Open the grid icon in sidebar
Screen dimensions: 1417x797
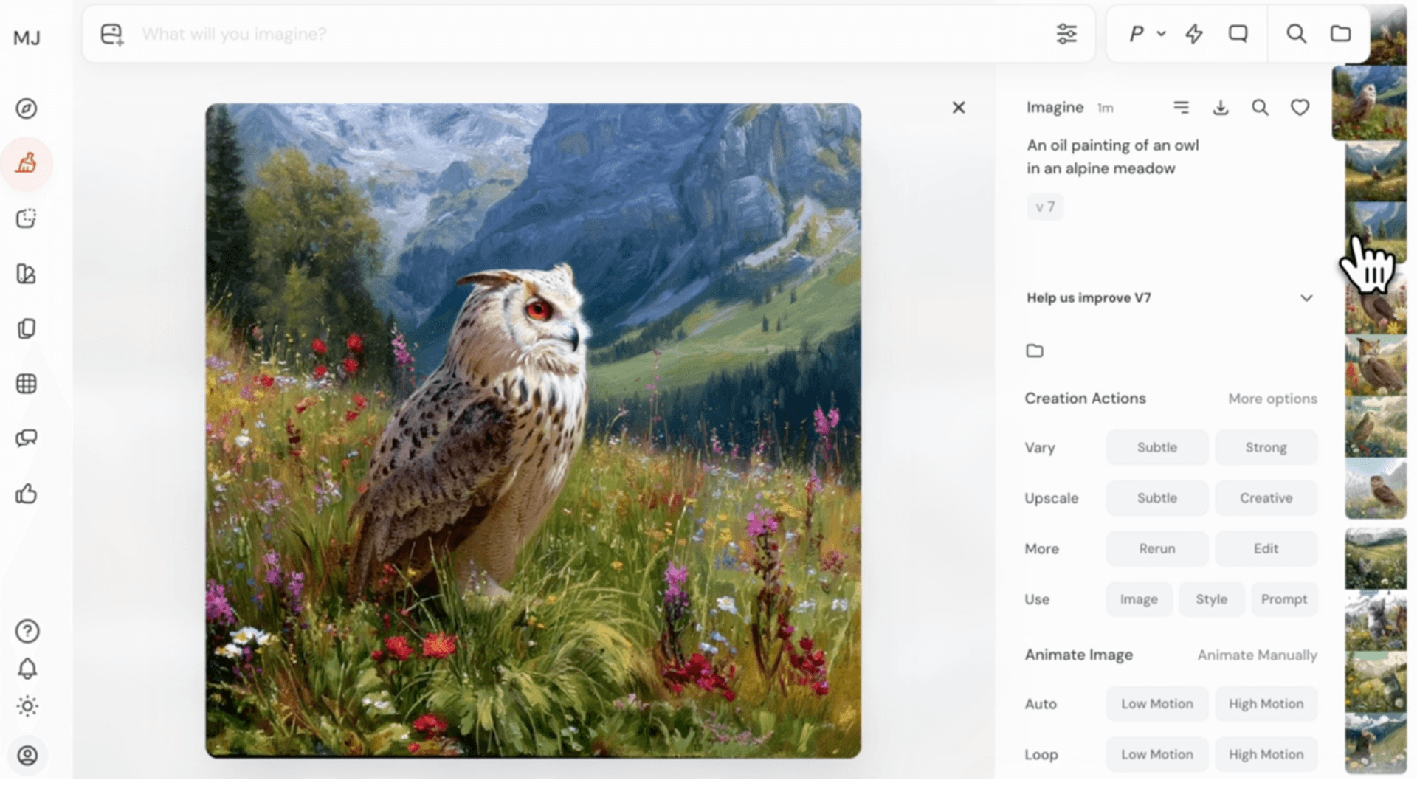coord(27,384)
